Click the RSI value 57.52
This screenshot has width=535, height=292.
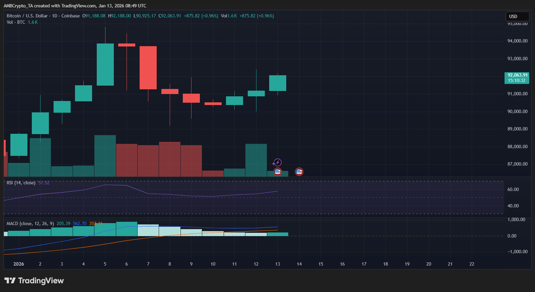tap(44, 183)
